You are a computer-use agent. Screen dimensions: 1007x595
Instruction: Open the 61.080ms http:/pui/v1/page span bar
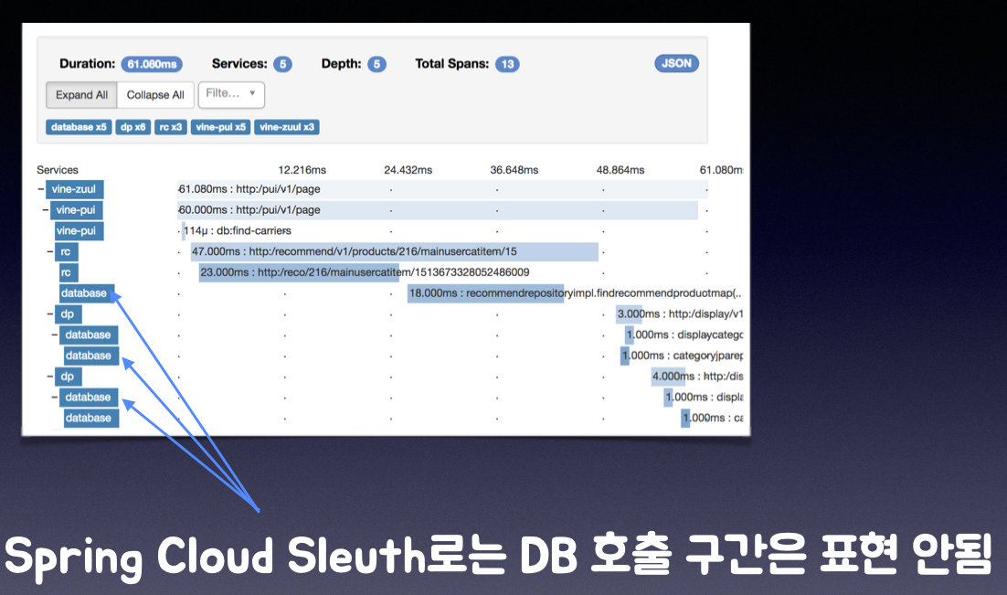(442, 189)
